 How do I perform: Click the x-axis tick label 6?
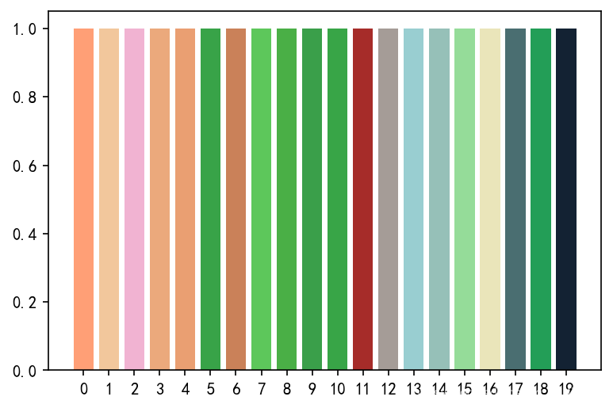click(236, 389)
